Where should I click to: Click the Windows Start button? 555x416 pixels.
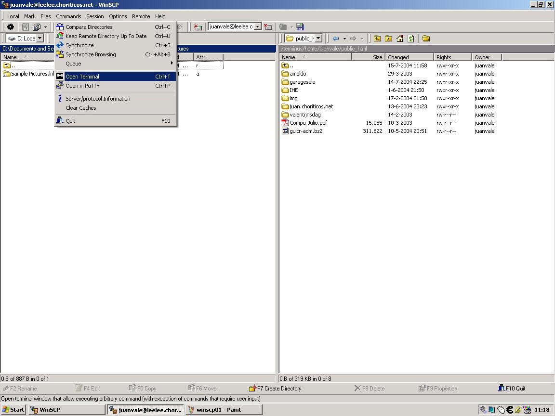[13, 410]
